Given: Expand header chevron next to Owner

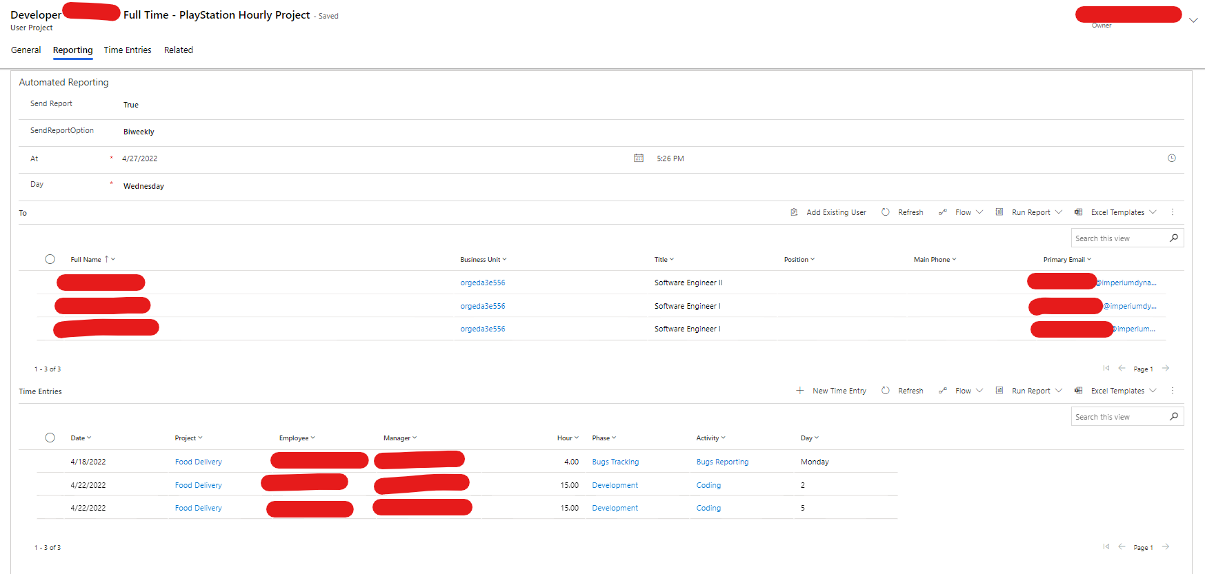Looking at the screenshot, I should [1193, 20].
